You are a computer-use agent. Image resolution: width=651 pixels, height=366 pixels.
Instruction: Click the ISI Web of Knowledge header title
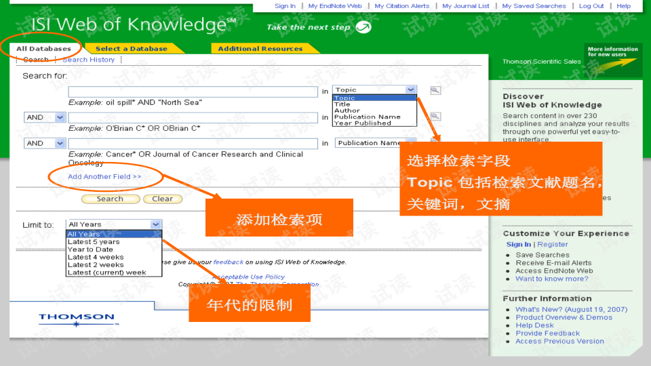[x=134, y=24]
